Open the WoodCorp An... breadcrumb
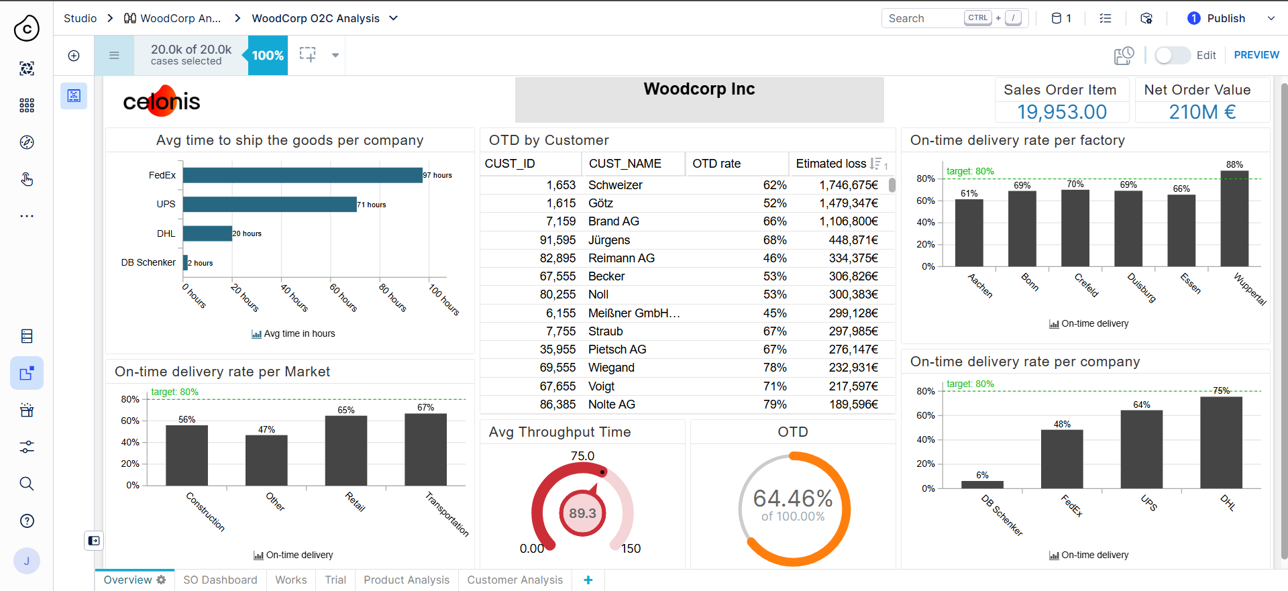 click(180, 19)
